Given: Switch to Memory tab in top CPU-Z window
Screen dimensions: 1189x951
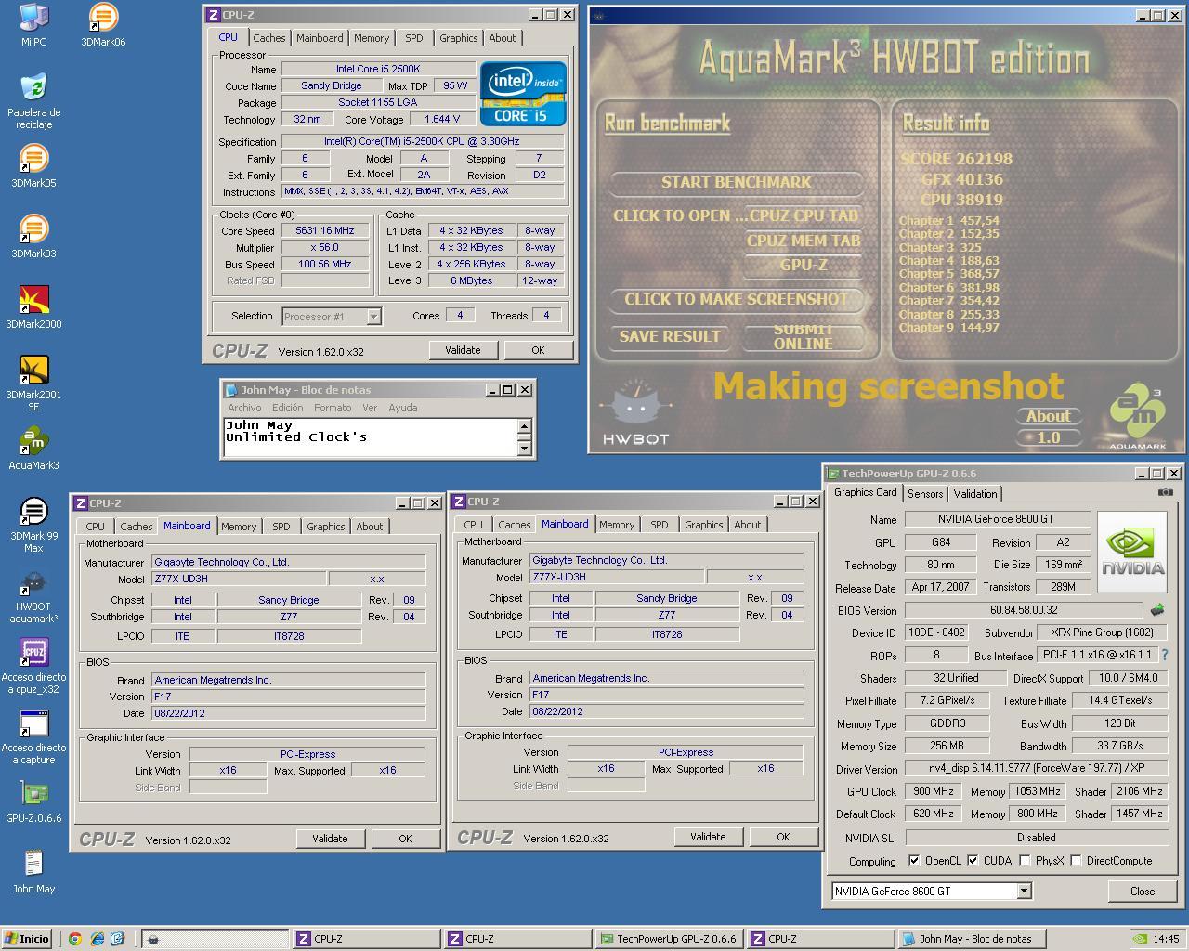Looking at the screenshot, I should tap(372, 38).
